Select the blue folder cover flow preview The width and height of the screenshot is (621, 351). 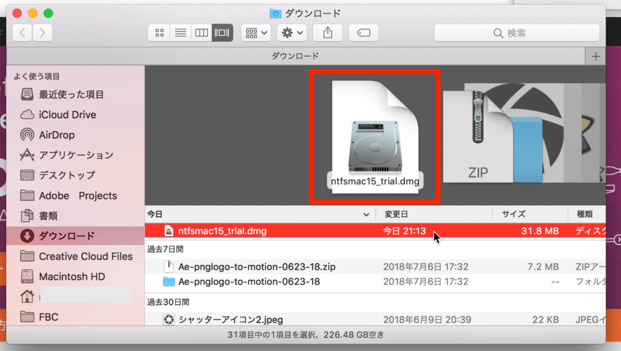click(528, 150)
